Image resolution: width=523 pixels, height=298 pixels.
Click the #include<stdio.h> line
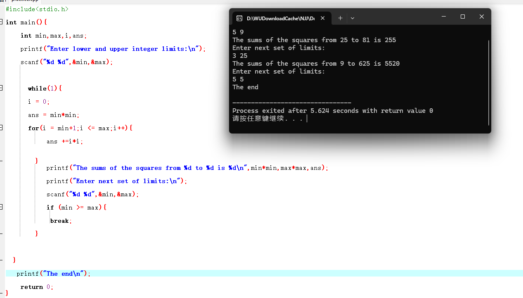coord(37,9)
